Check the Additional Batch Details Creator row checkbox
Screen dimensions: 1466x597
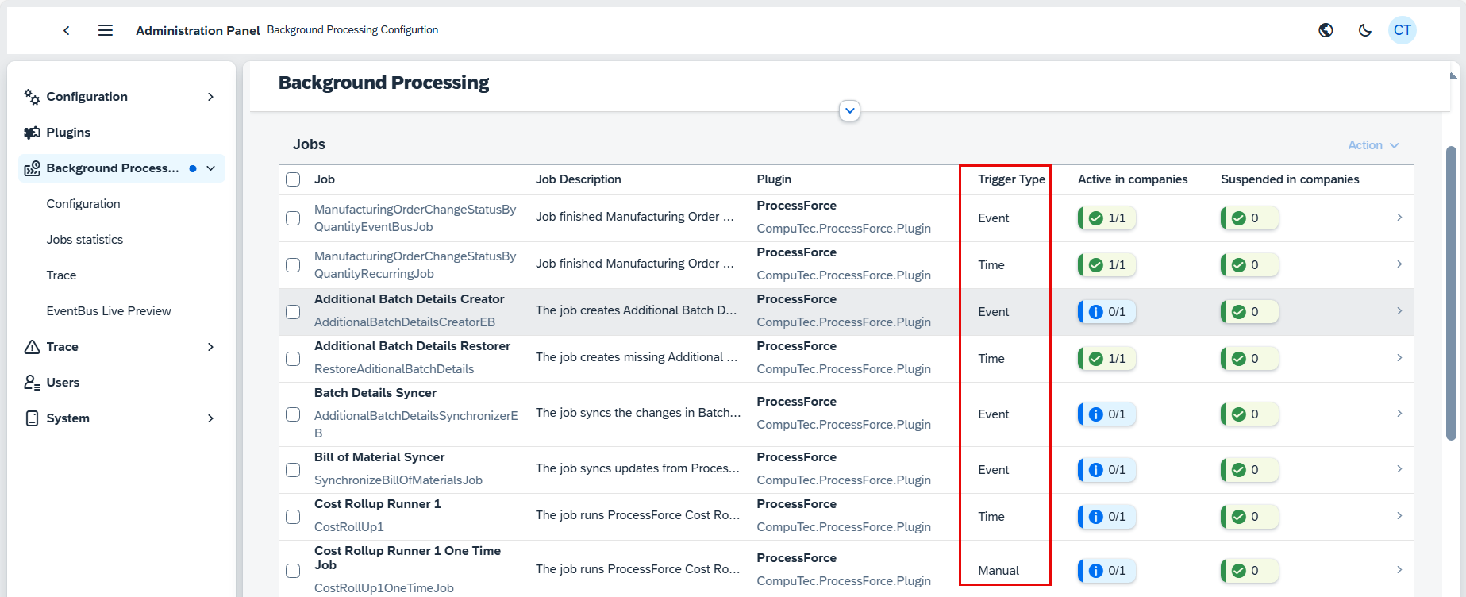pyautogui.click(x=293, y=312)
